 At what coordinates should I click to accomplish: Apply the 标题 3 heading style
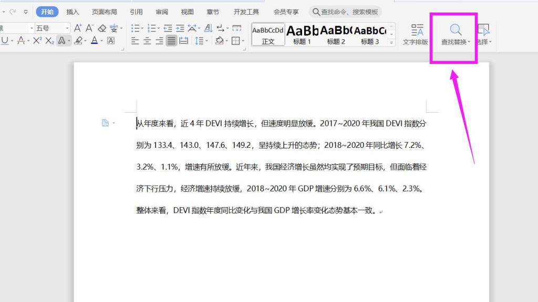coord(370,34)
